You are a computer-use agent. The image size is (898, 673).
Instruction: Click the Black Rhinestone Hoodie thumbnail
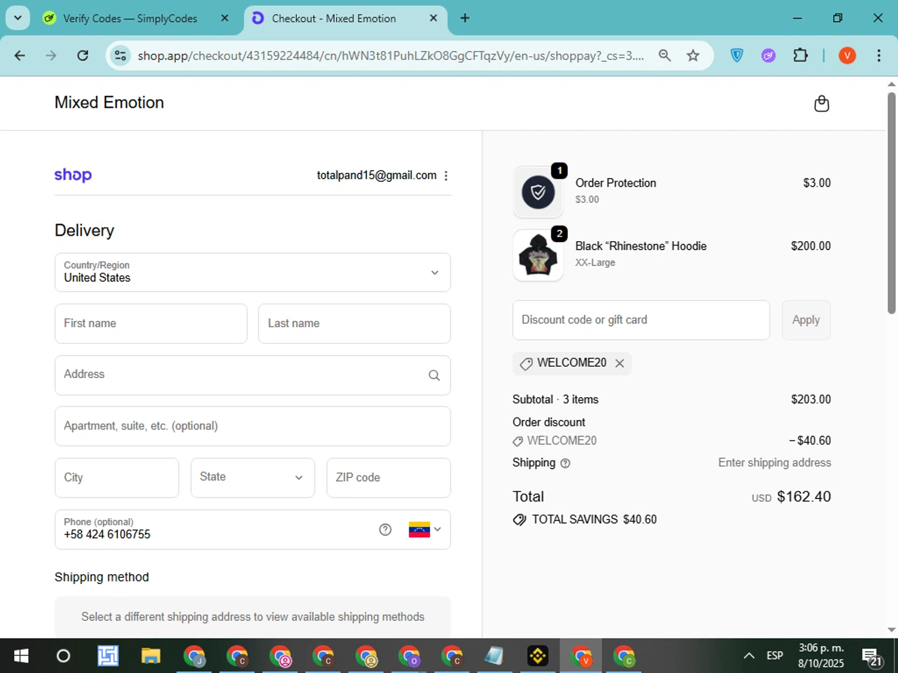(x=538, y=255)
